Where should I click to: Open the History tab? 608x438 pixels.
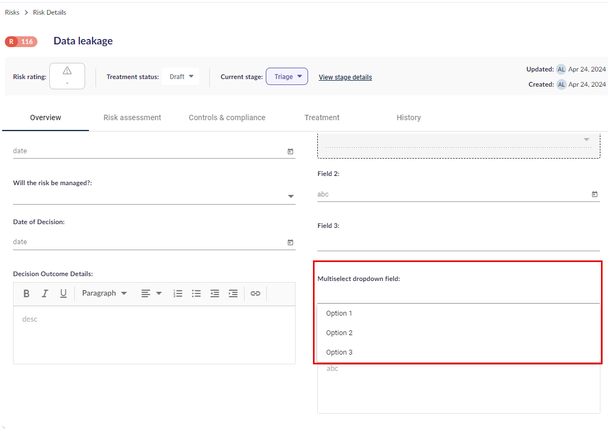click(x=409, y=117)
